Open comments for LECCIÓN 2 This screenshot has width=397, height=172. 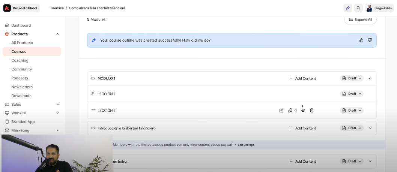pos(290,111)
